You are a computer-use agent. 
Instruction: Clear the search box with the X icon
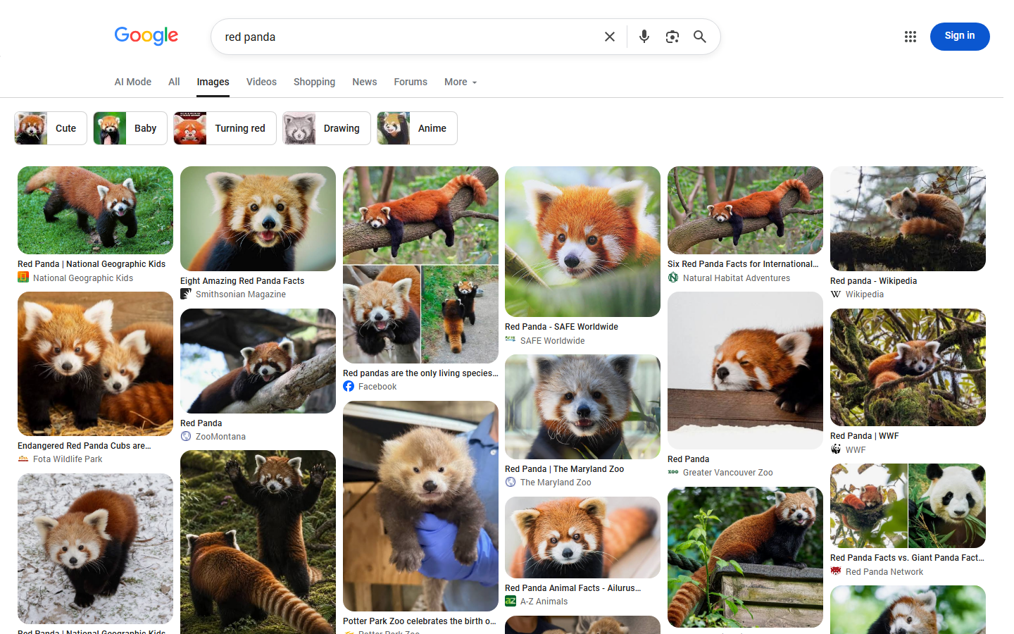click(610, 37)
